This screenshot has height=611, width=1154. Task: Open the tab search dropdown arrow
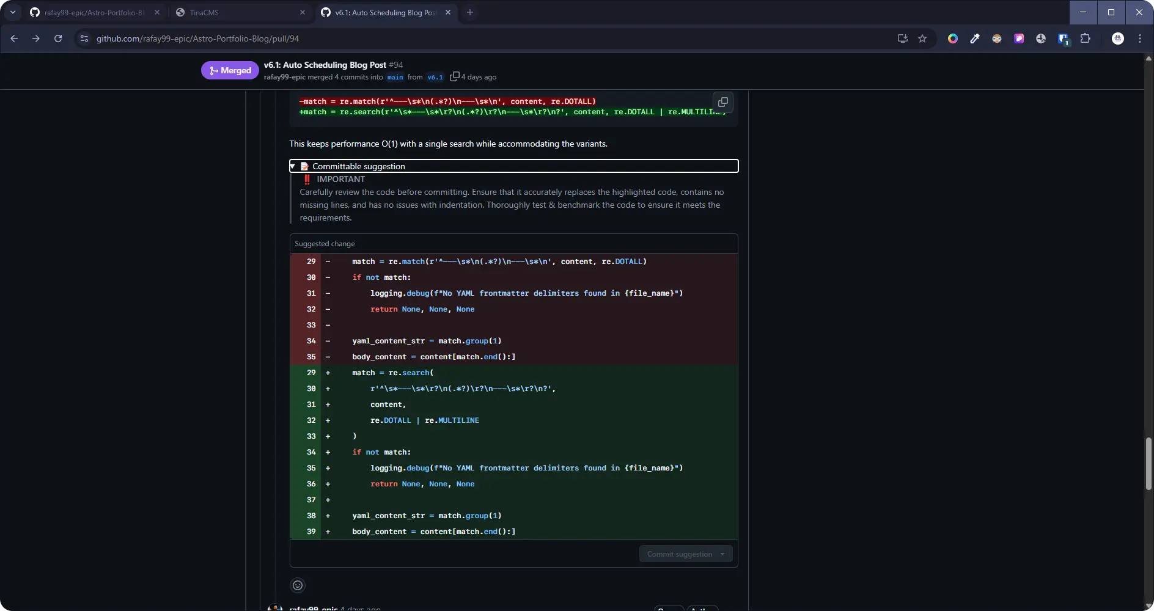click(x=12, y=12)
